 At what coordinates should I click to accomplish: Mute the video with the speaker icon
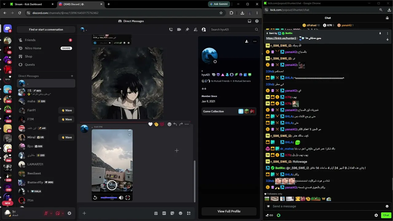coord(121,198)
